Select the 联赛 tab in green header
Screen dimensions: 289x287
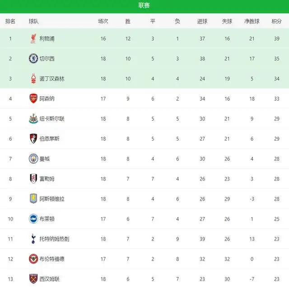coord(144,5)
